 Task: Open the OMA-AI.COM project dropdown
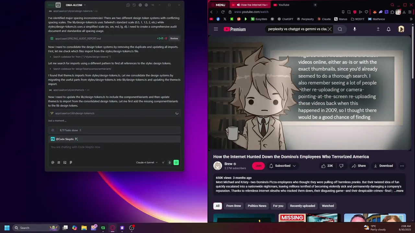click(x=76, y=5)
